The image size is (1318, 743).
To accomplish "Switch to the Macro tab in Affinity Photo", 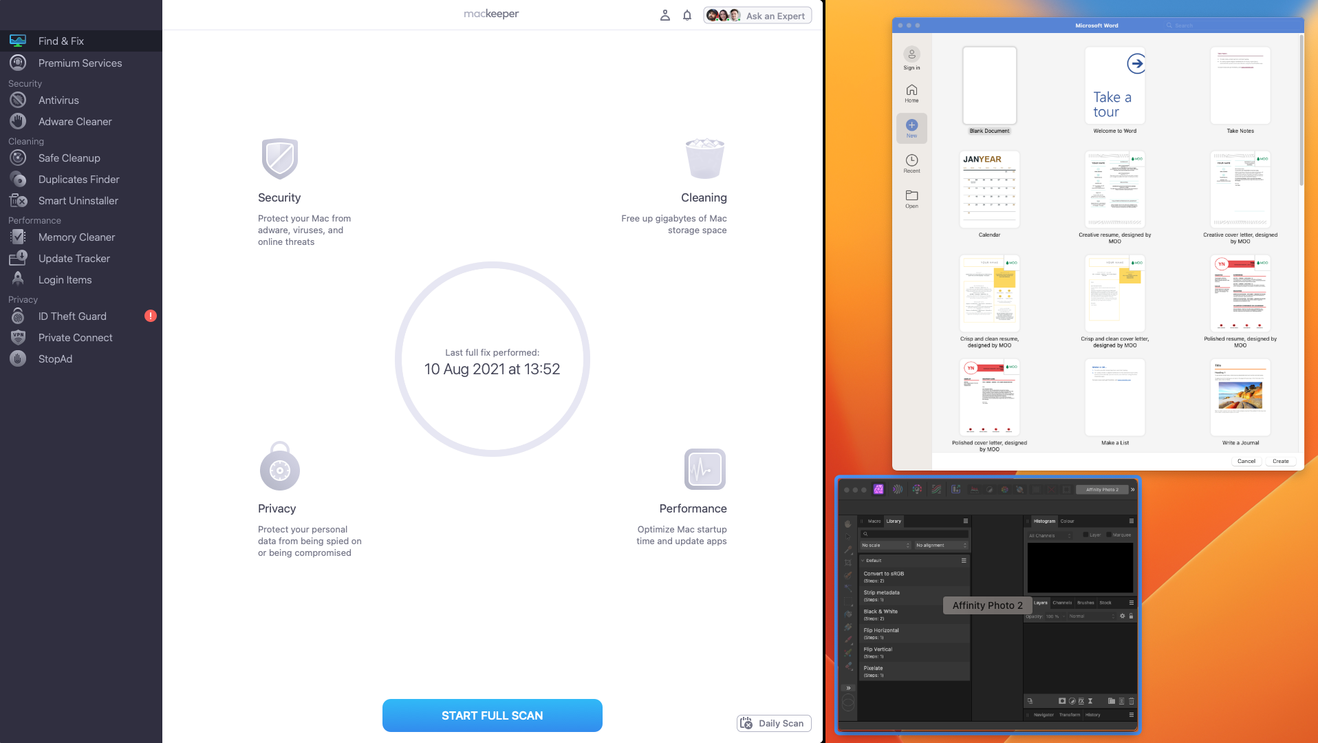I will click(x=874, y=521).
